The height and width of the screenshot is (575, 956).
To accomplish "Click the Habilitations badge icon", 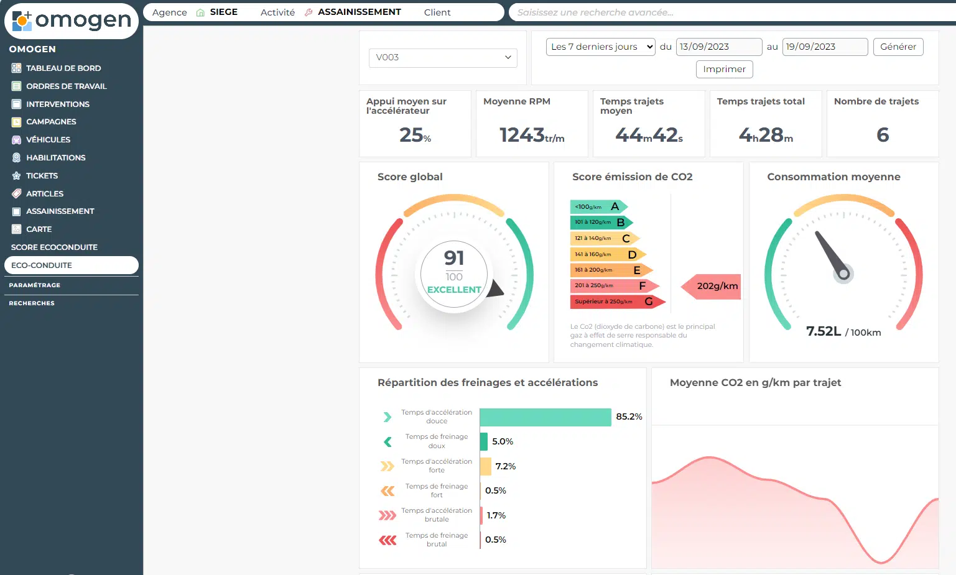I will pyautogui.click(x=16, y=158).
